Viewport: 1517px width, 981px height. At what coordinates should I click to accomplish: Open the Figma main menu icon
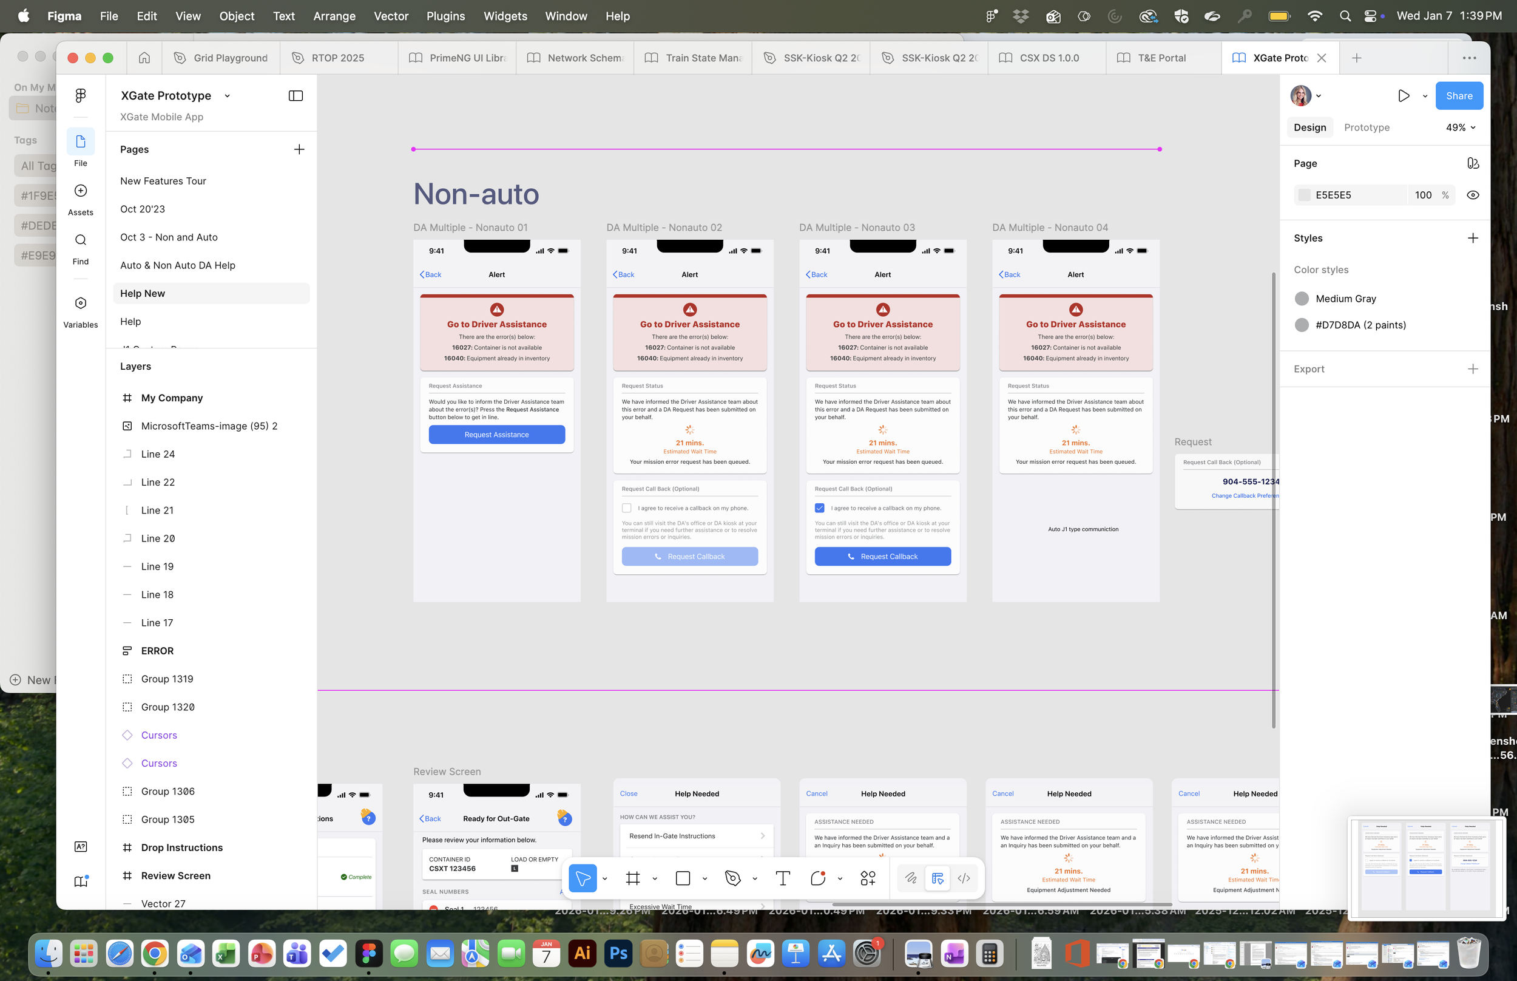tap(80, 95)
